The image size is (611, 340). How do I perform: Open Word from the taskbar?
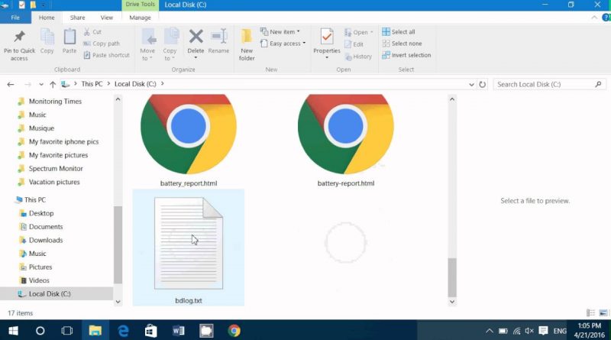pos(179,331)
